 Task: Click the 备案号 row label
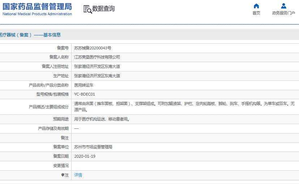63,48
